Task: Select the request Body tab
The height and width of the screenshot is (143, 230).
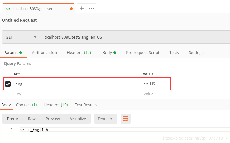Action: 109,52
